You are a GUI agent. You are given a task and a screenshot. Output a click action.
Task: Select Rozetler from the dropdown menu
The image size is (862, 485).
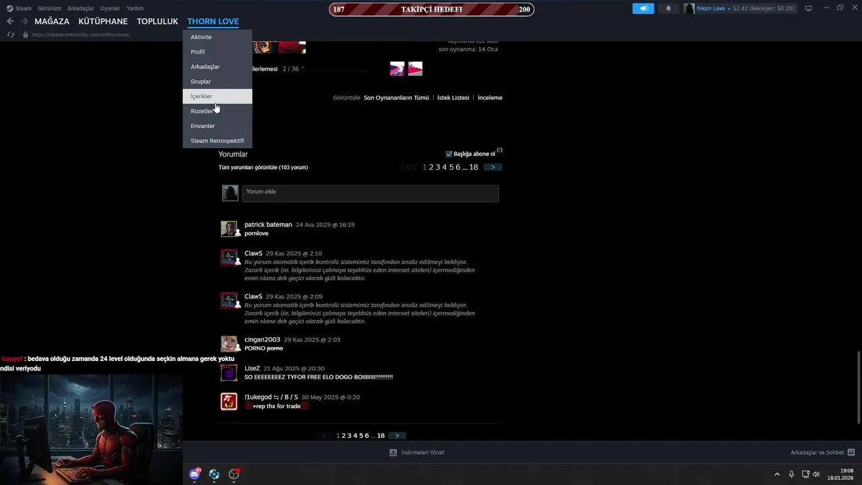click(218, 111)
